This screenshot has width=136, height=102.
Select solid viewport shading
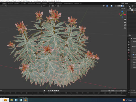click(x=120, y=6)
